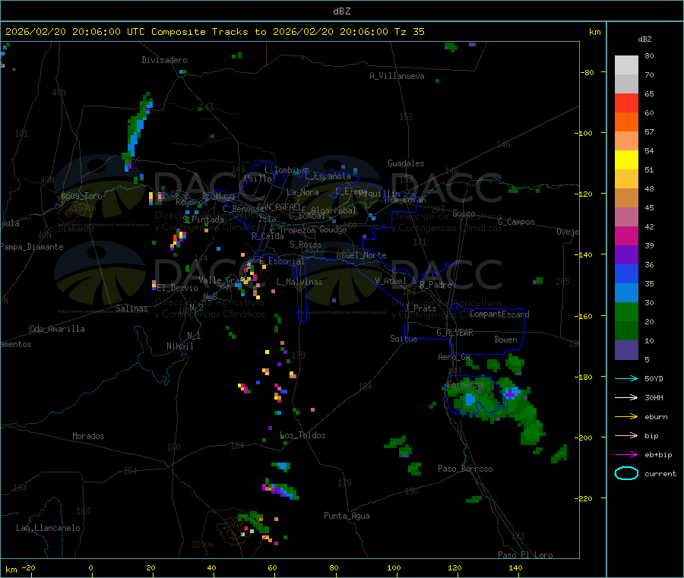684x578 pixels.
Task: Click the 'G_ALVEAR' map label
Action: 454,333
